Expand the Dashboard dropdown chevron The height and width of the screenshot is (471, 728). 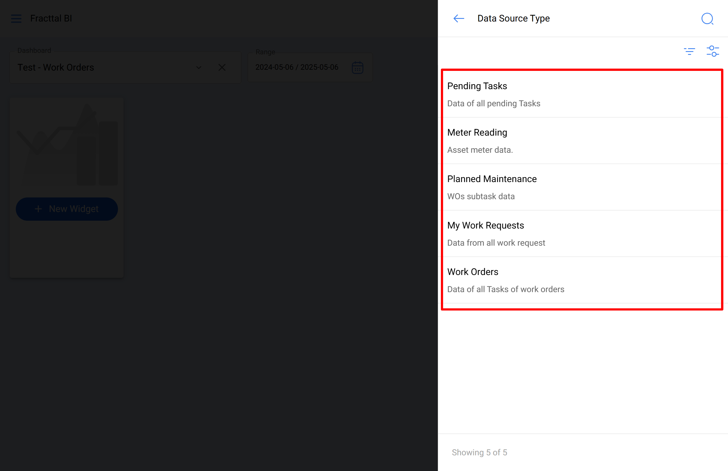tap(199, 68)
